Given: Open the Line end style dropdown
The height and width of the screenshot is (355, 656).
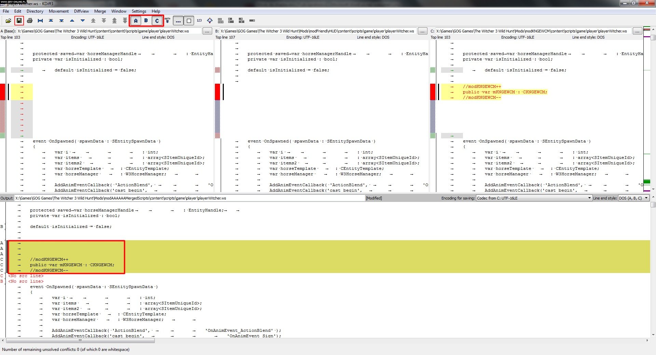Looking at the screenshot, I should tap(633, 198).
